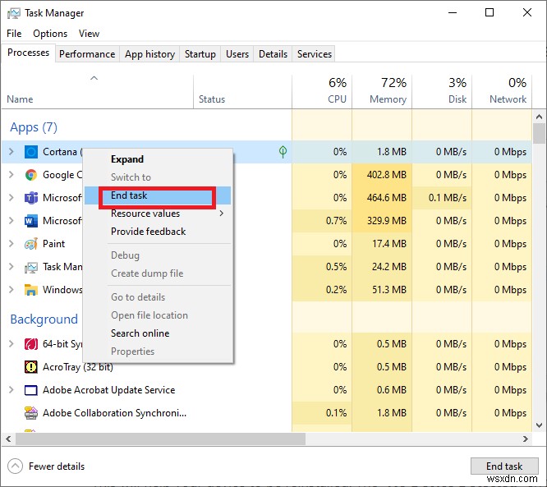Expand the Task Manager process group
This screenshot has height=487, width=547.
[x=11, y=267]
